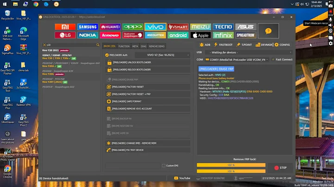Viewport: 334px width, 187px height.
Task: Click the upper 100% progress bar
Action: [x=231, y=165]
